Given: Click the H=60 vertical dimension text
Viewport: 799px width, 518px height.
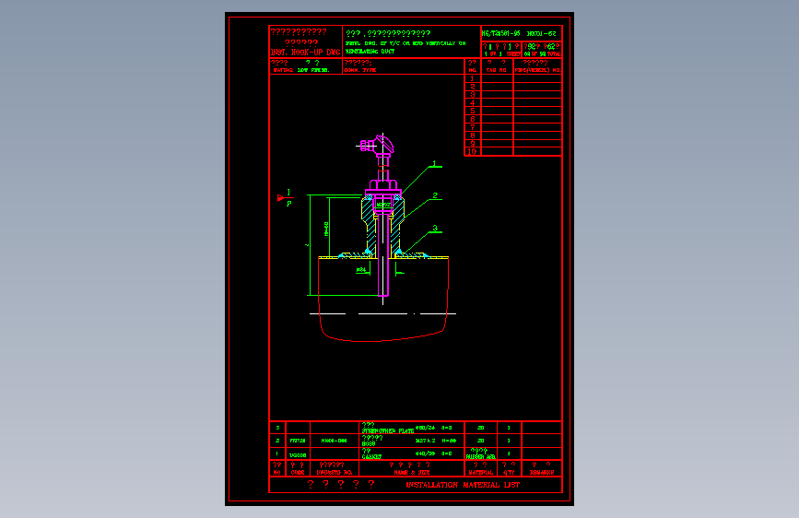Looking at the screenshot, I should (326, 229).
